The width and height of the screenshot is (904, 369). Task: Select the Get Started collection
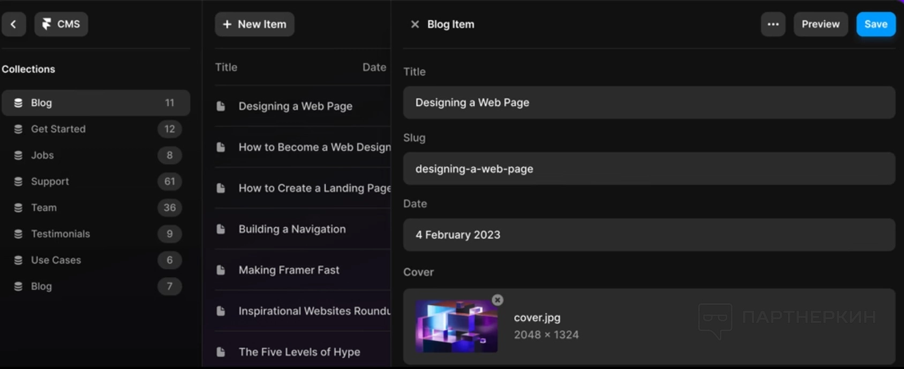coord(58,129)
